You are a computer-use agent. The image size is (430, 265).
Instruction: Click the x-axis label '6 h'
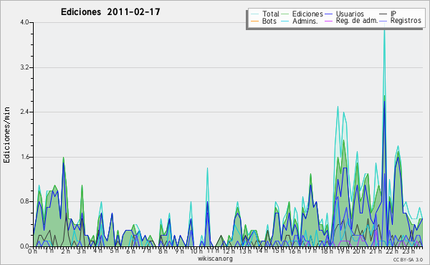(130, 251)
